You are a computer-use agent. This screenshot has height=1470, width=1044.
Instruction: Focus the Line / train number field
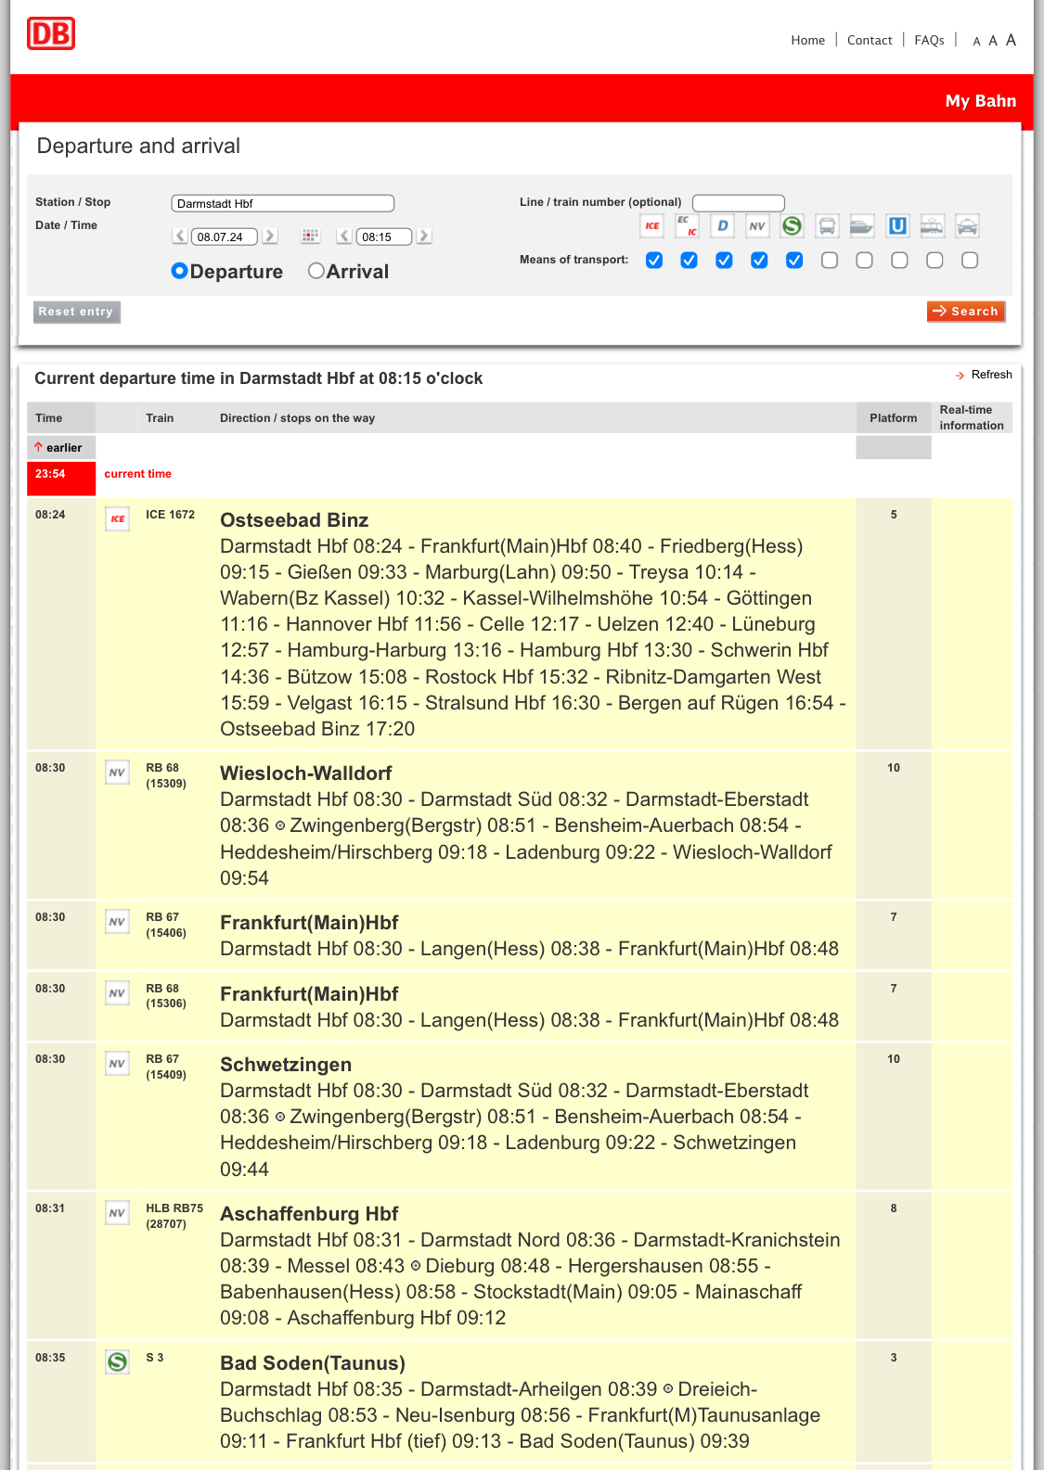(739, 203)
